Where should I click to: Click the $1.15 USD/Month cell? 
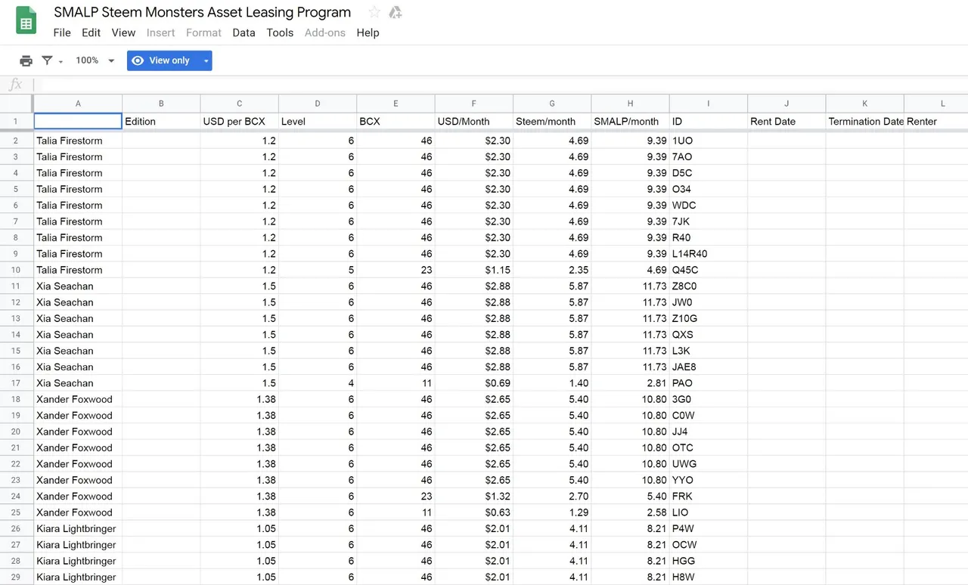(473, 270)
